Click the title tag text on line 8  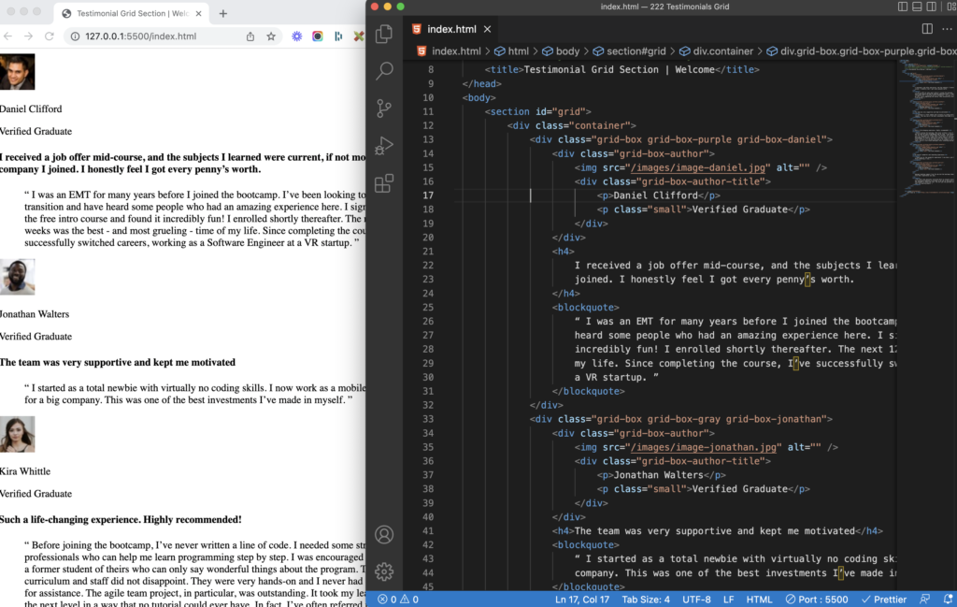[x=621, y=69]
